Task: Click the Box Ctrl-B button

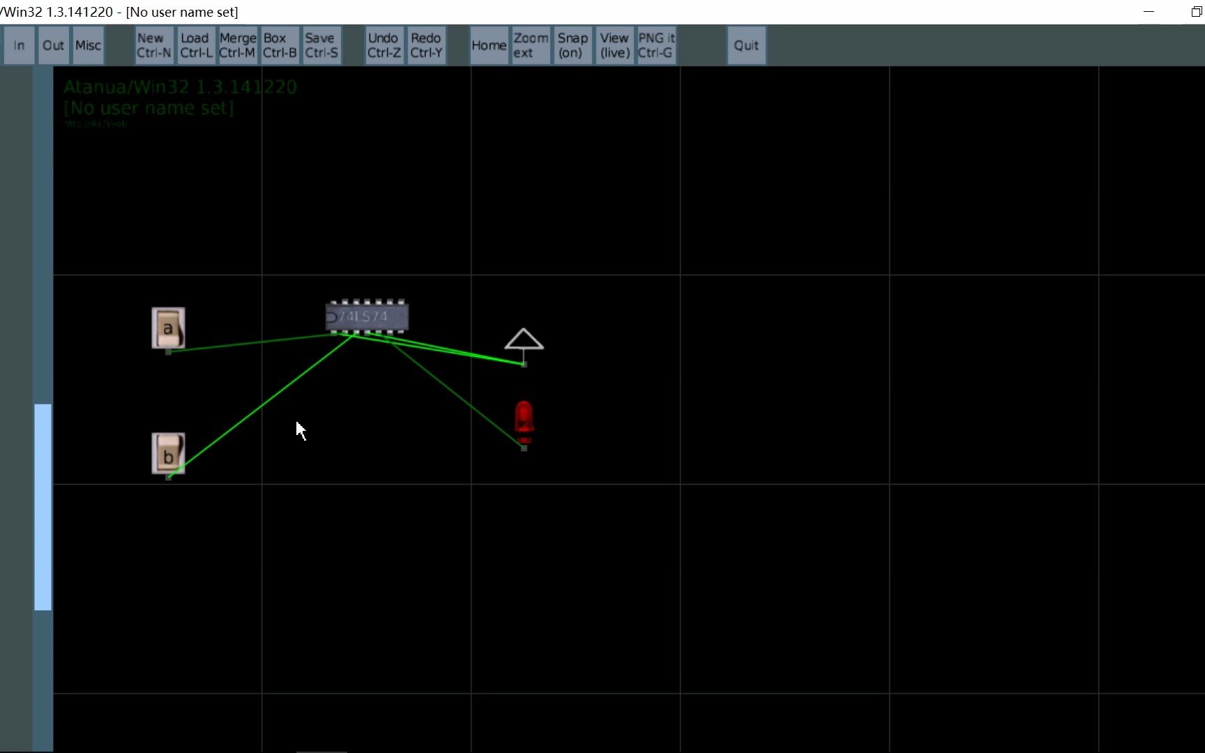Action: pos(280,45)
